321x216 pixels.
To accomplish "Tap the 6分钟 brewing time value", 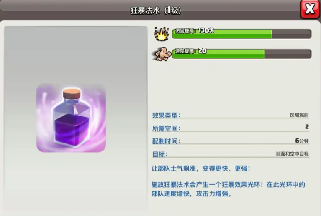I will coord(302,141).
